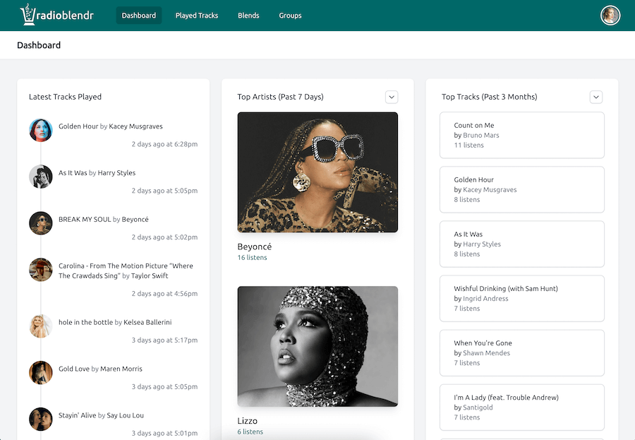Open the logged-in user's profile avatar
The image size is (635, 440).
[610, 14]
